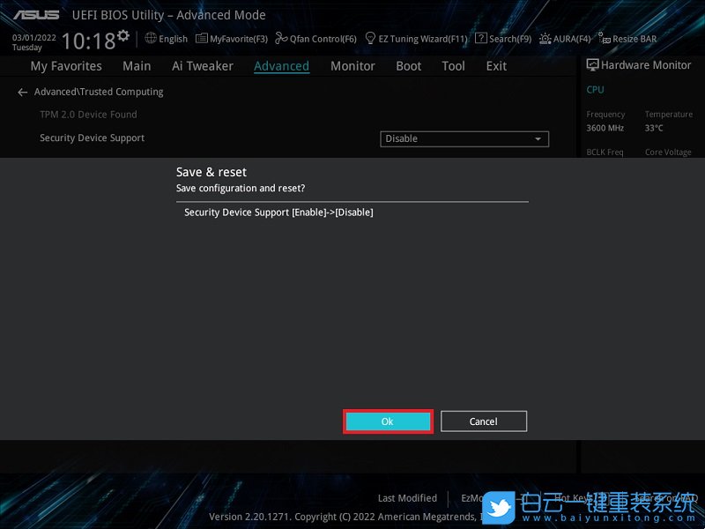Viewport: 705px width, 529px height.
Task: Collapse Advanced\Trusted Computing with back arrow
Action: click(21, 92)
